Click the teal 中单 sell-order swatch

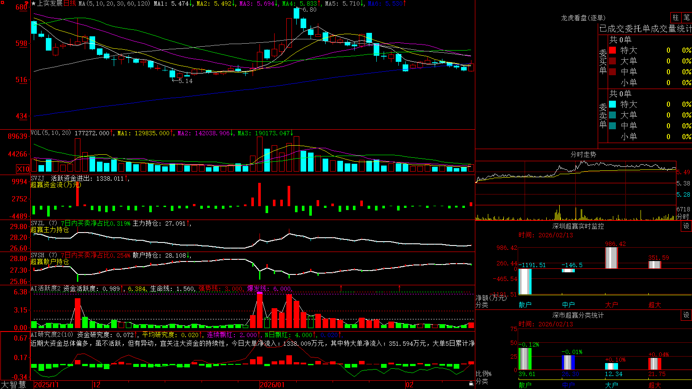click(612, 126)
